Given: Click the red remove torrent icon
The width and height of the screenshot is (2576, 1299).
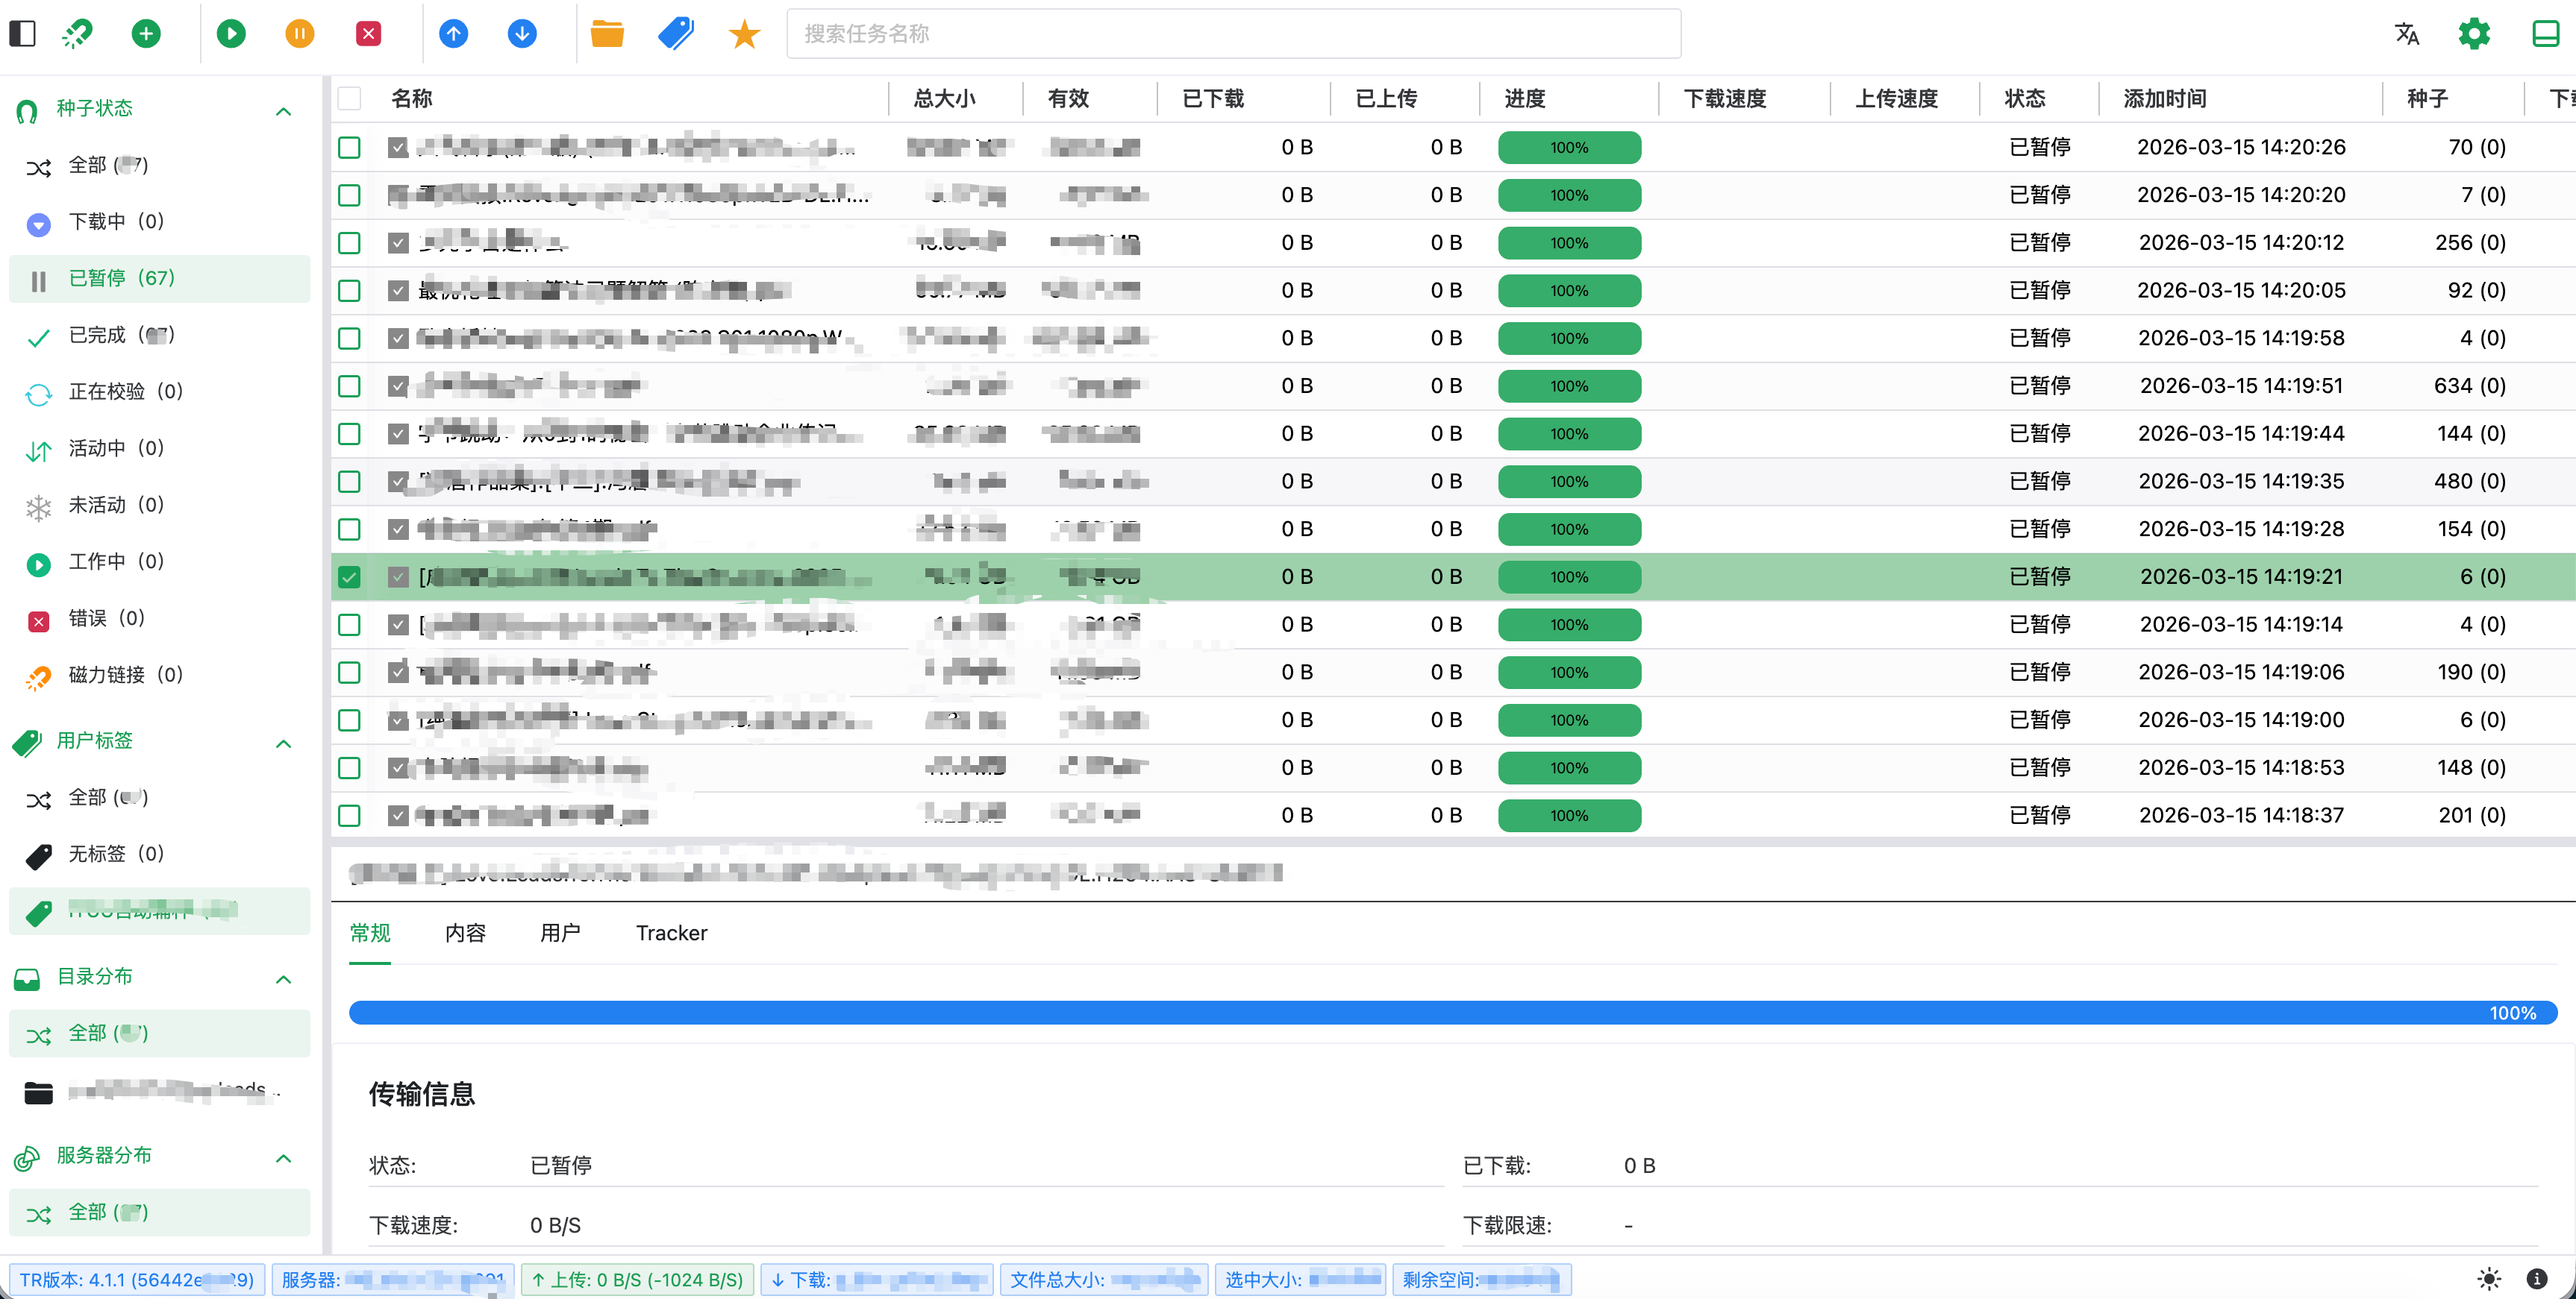Looking at the screenshot, I should click(x=368, y=33).
